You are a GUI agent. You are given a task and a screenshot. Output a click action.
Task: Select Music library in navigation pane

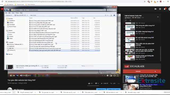click(x=11, y=35)
